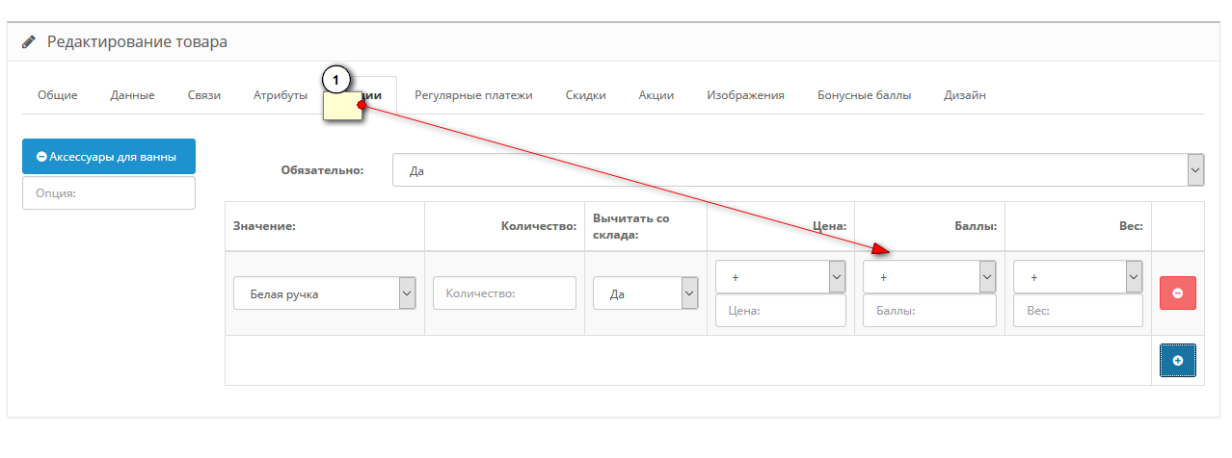Go to the Бонусные баллы tab
This screenshot has height=458, width=1232.
click(864, 95)
